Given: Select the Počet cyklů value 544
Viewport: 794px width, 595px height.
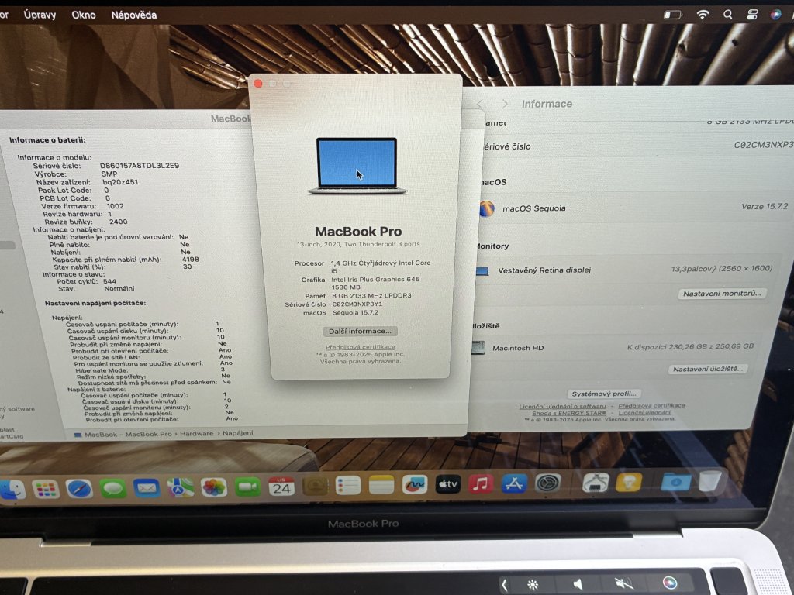Looking at the screenshot, I should pyautogui.click(x=109, y=281).
